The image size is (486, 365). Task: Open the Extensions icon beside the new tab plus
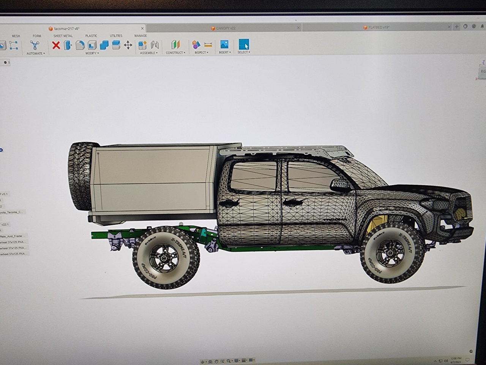[465, 26]
